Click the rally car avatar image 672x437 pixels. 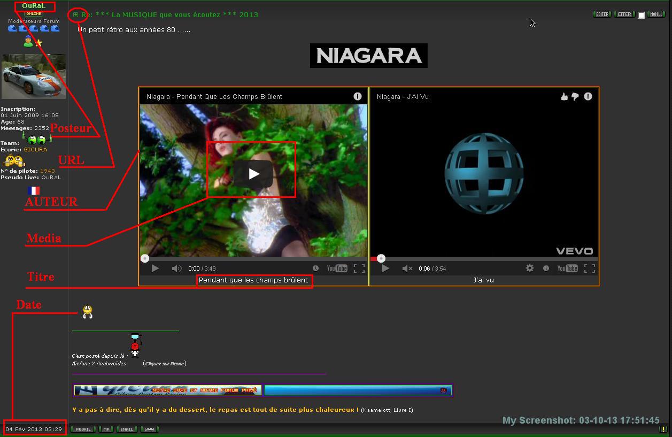(x=34, y=76)
